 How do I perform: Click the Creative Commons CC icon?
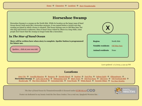tap(88, 90)
